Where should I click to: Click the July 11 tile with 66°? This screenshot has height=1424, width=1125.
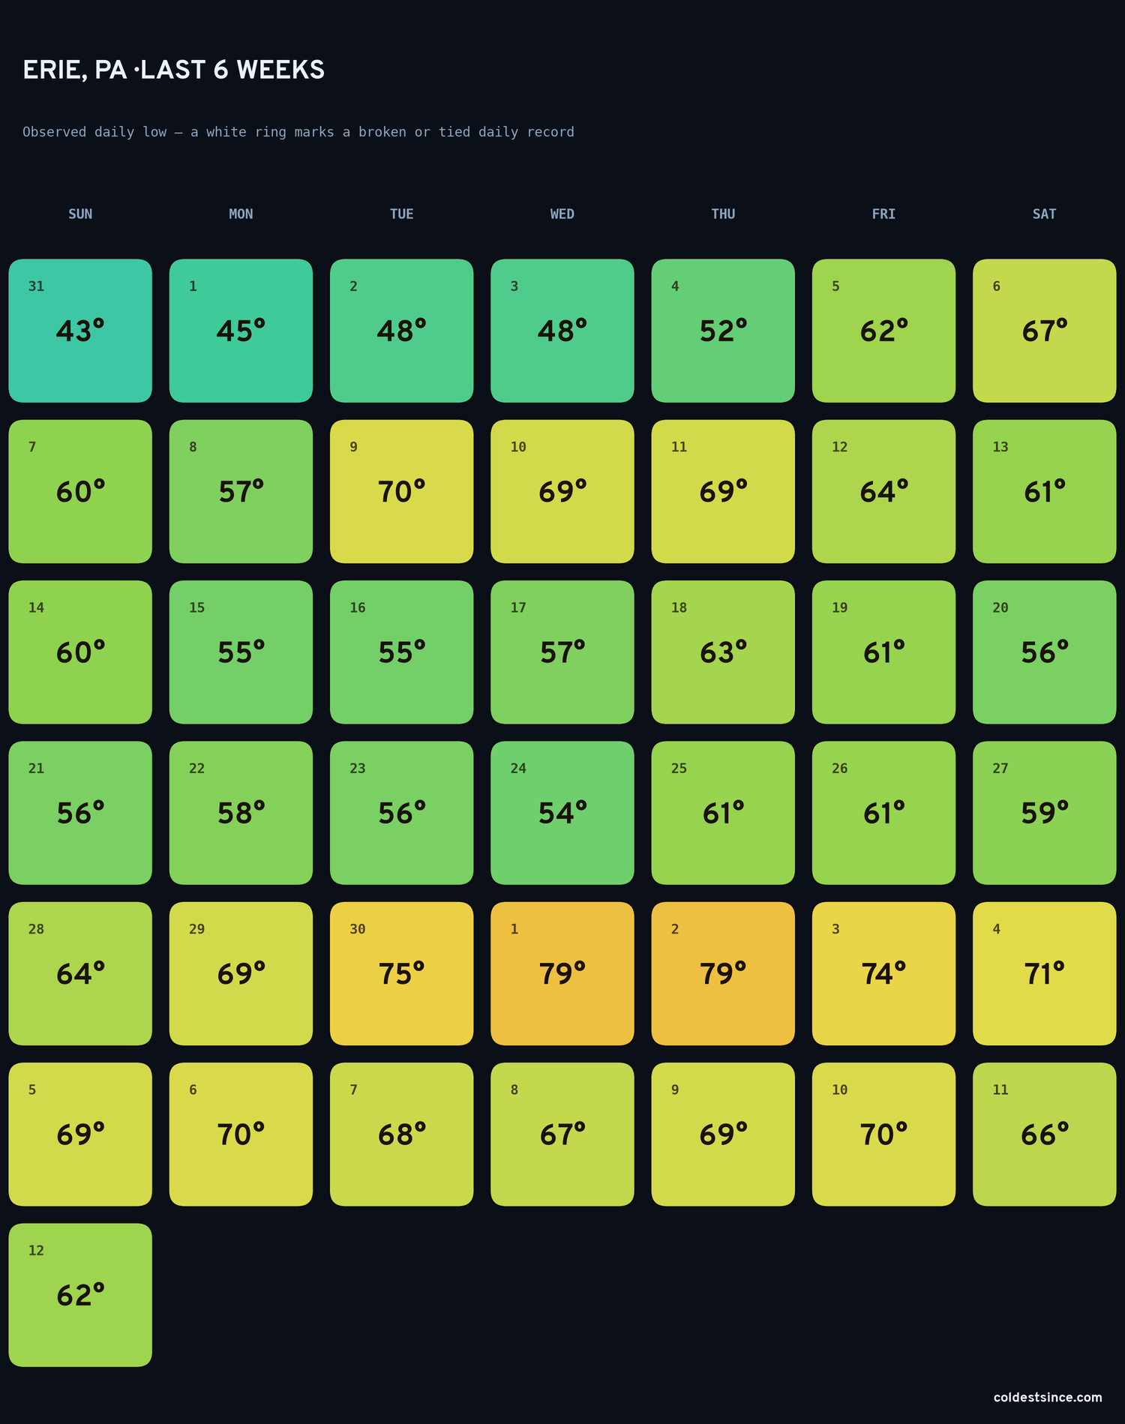click(1045, 1135)
